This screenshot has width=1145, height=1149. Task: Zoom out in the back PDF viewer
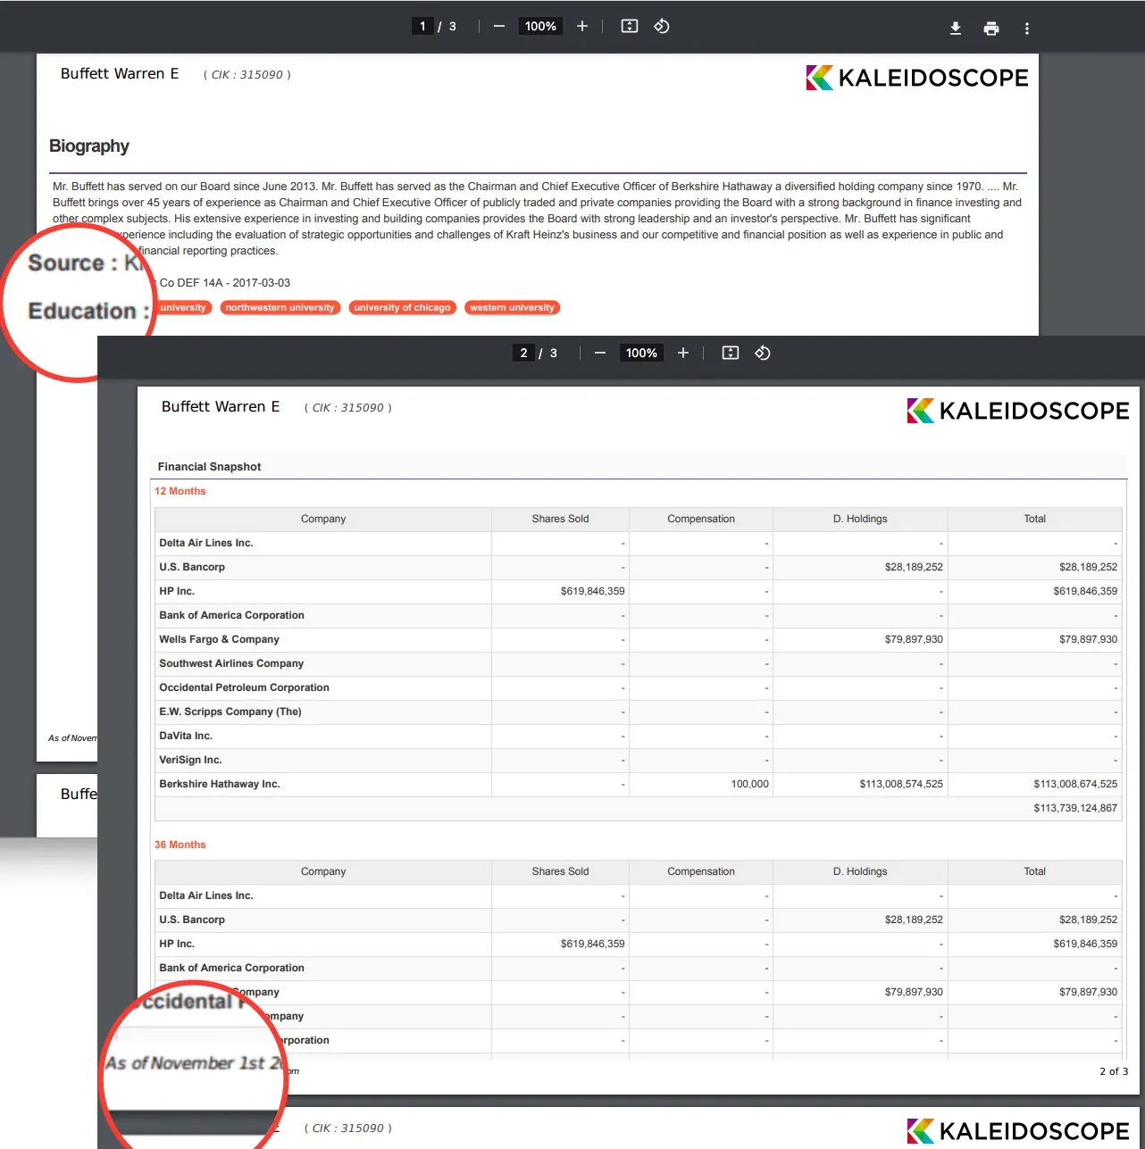(499, 27)
